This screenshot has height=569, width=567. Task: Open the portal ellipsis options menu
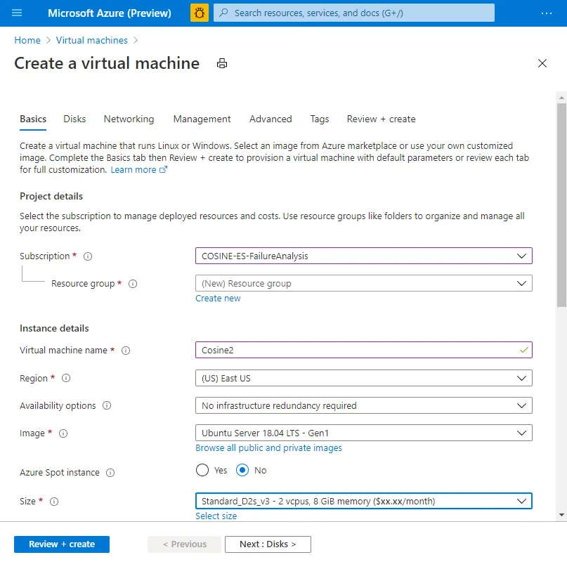(x=547, y=12)
